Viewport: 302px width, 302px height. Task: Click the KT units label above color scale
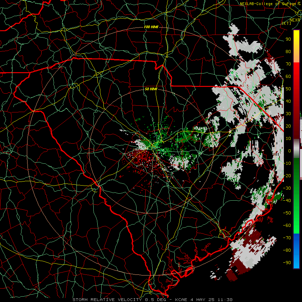click(287, 23)
